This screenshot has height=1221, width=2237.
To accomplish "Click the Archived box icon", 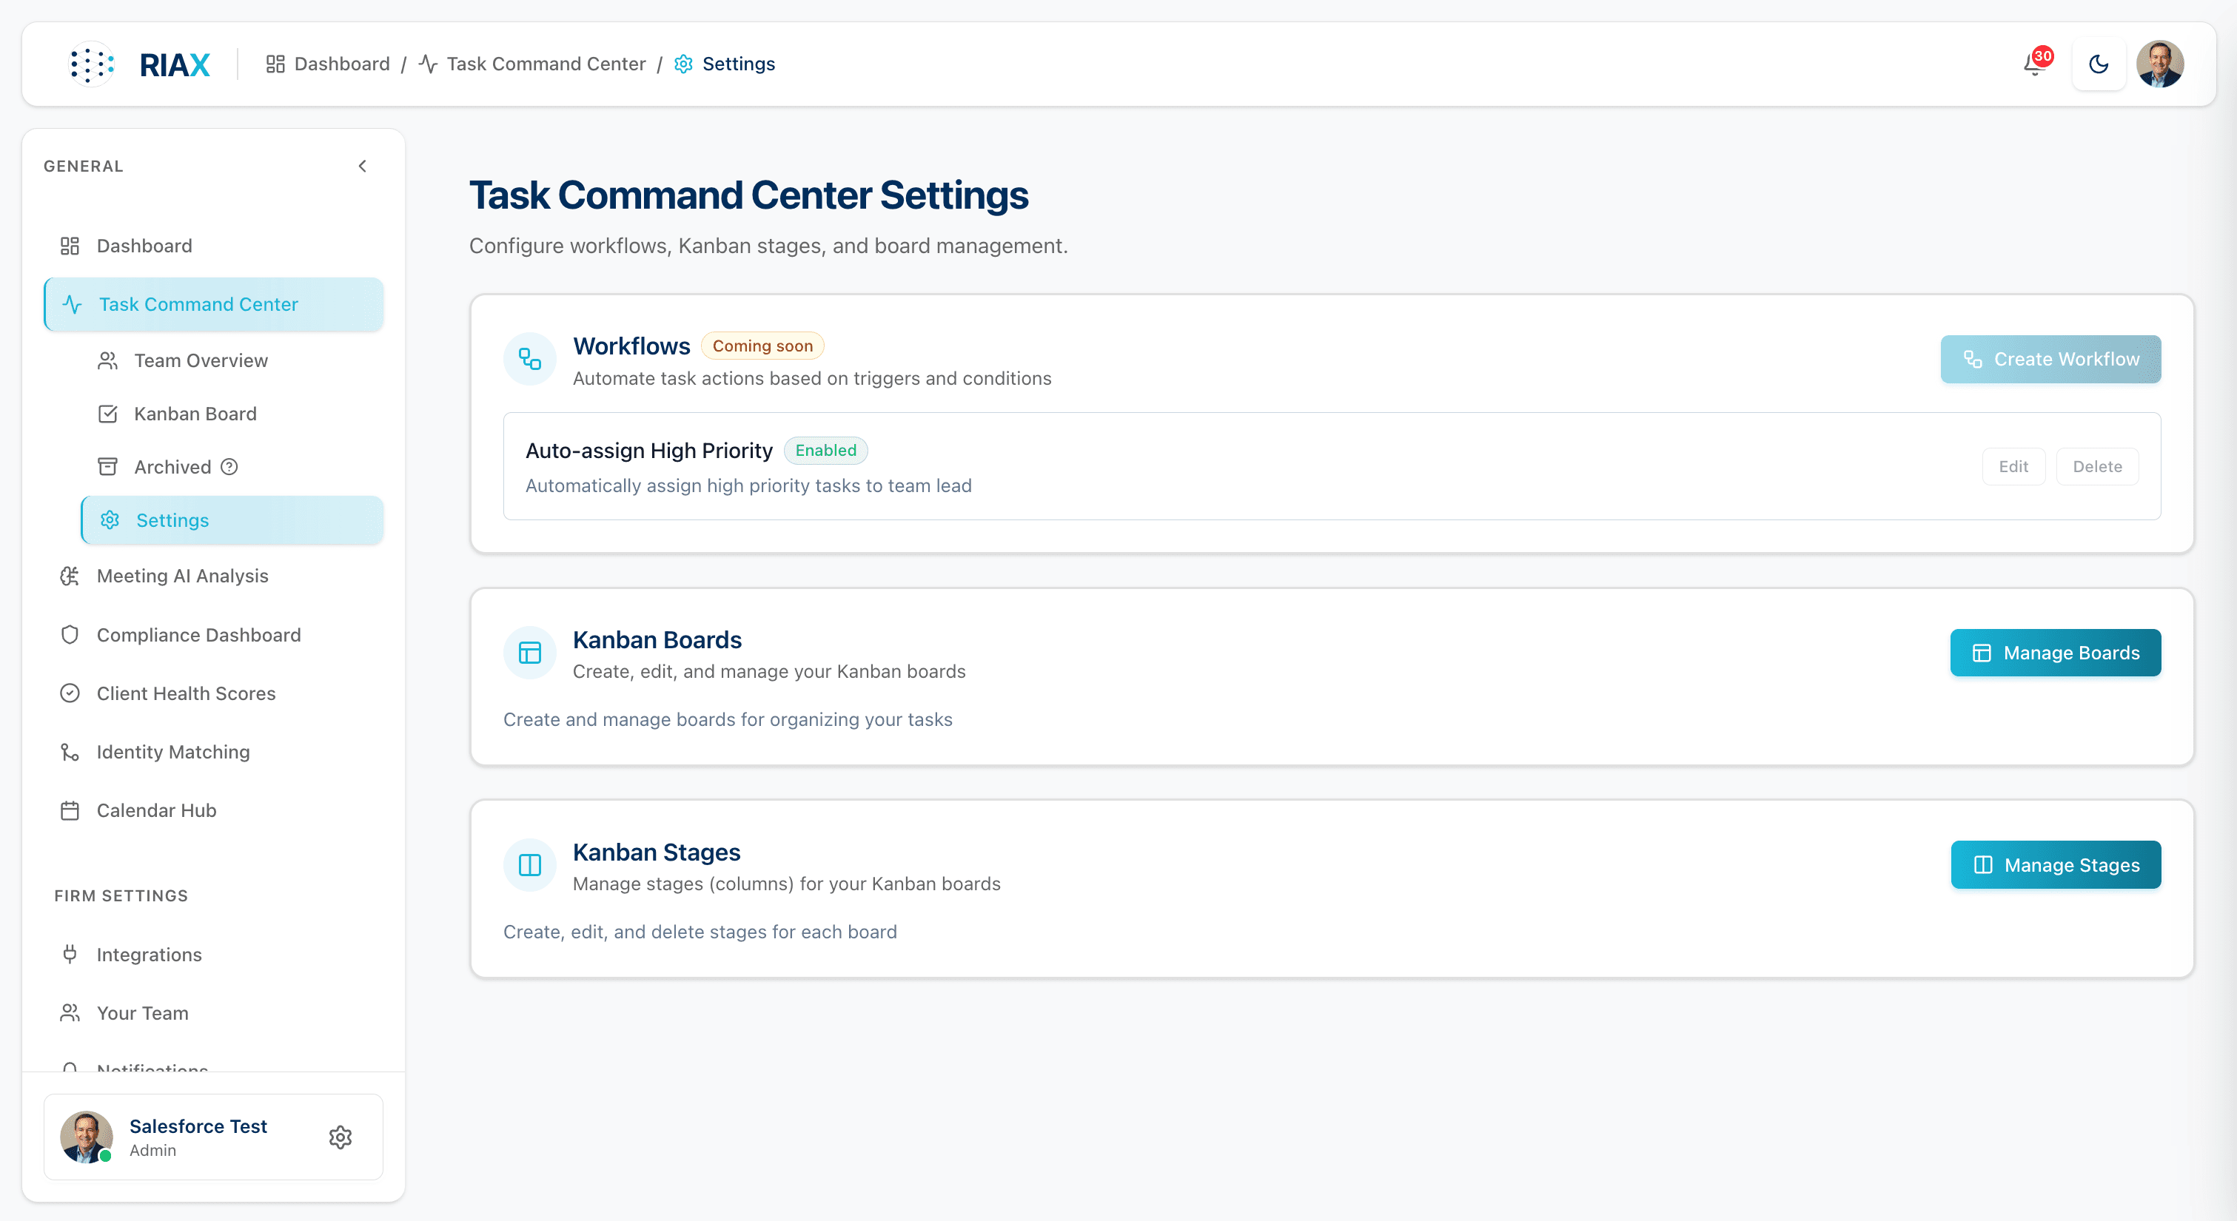I will pos(107,467).
